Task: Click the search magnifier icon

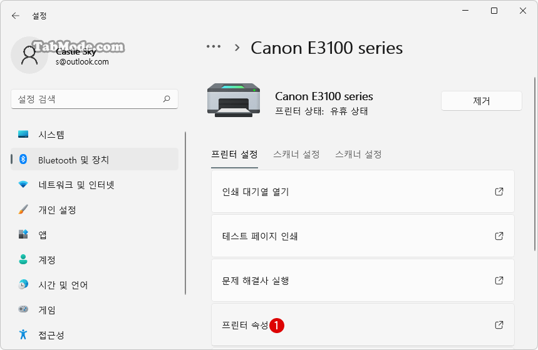Action: pos(167,99)
